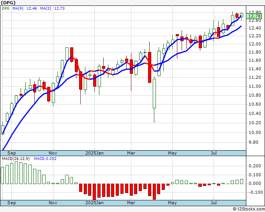Click the 10.20 price axis label
The height and width of the screenshot is (212, 265).
(x=255, y=123)
